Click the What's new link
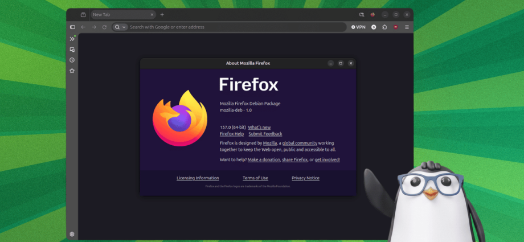The height and width of the screenshot is (242, 524). 259,128
